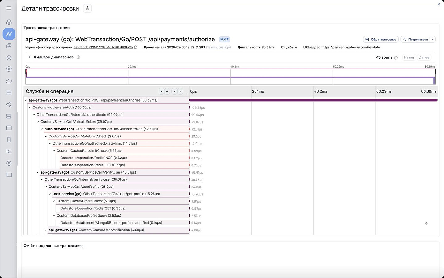Copy the trace identifier with the copy icon
The height and width of the screenshot is (278, 444).
(x=136, y=47)
